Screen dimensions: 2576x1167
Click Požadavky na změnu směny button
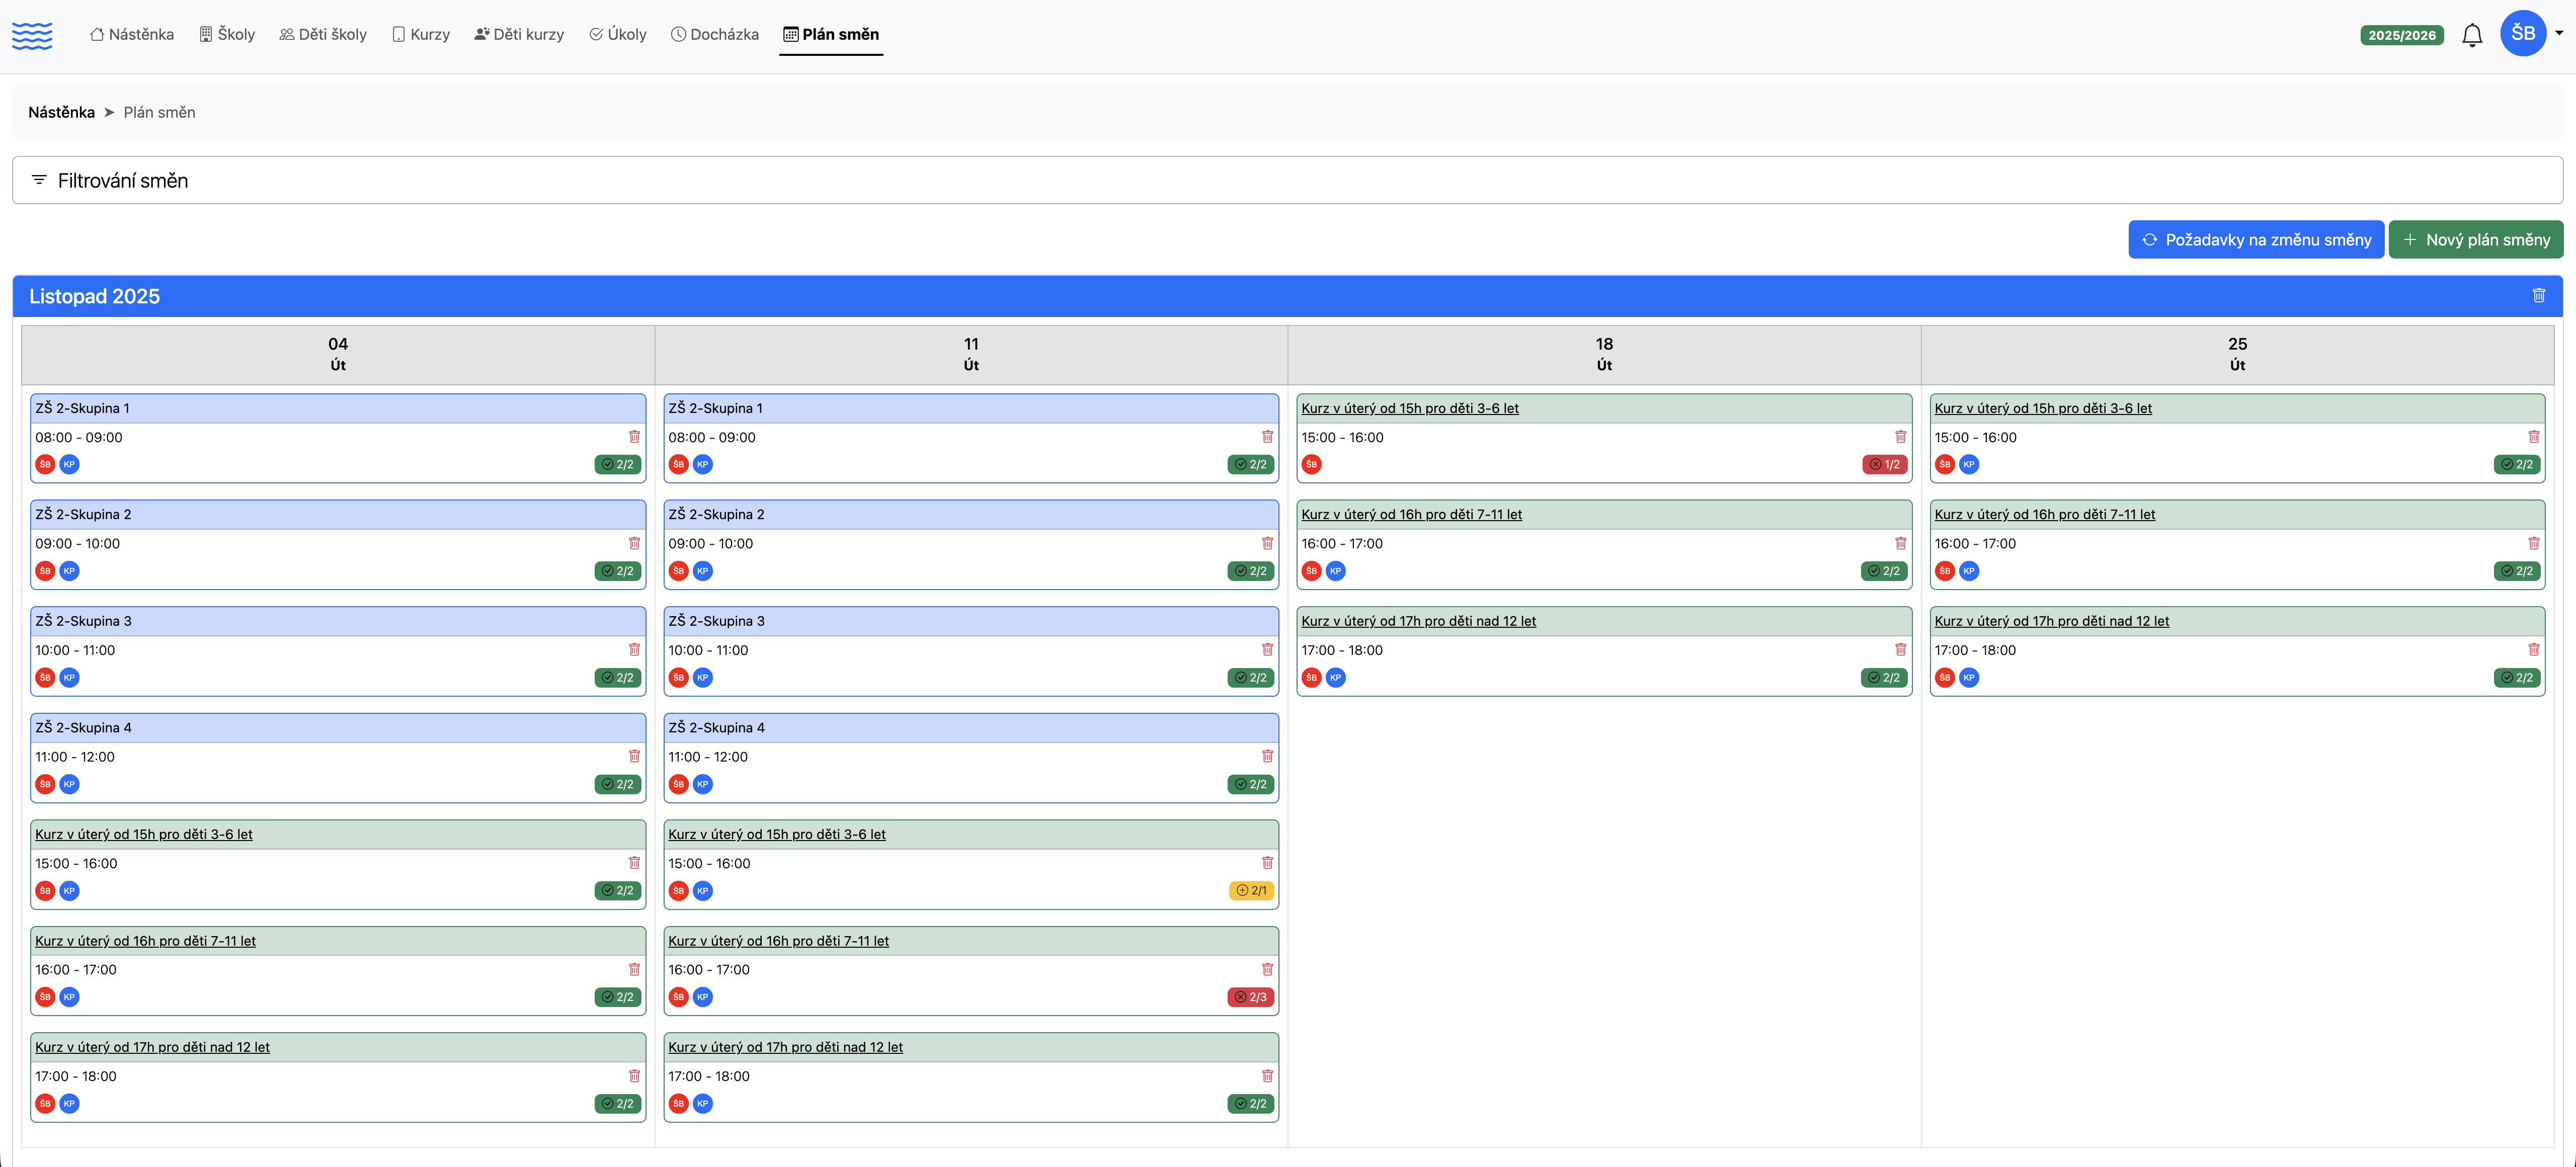coord(2255,240)
